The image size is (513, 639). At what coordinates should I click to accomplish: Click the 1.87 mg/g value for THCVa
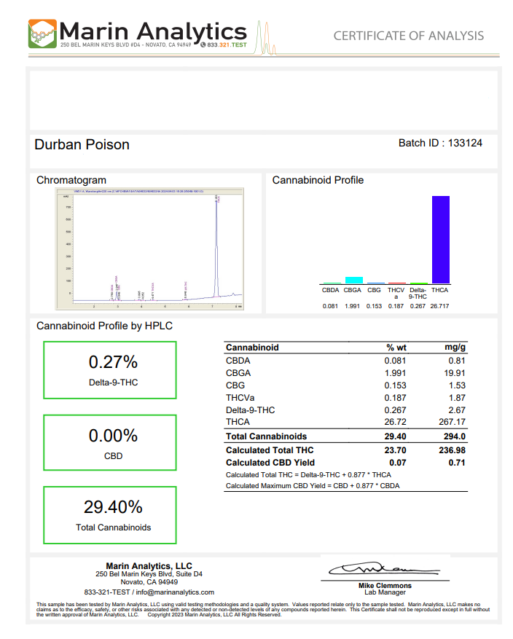coord(457,397)
